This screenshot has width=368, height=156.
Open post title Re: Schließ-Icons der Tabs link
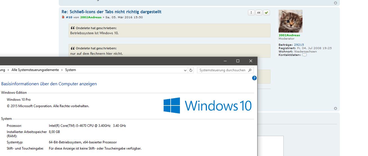(111, 12)
